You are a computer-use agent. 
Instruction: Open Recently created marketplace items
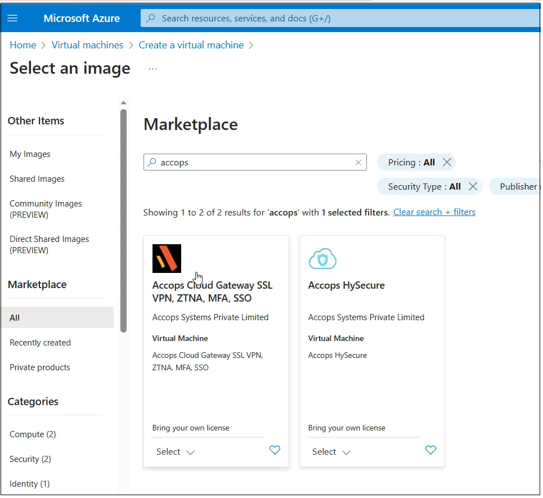pos(40,344)
